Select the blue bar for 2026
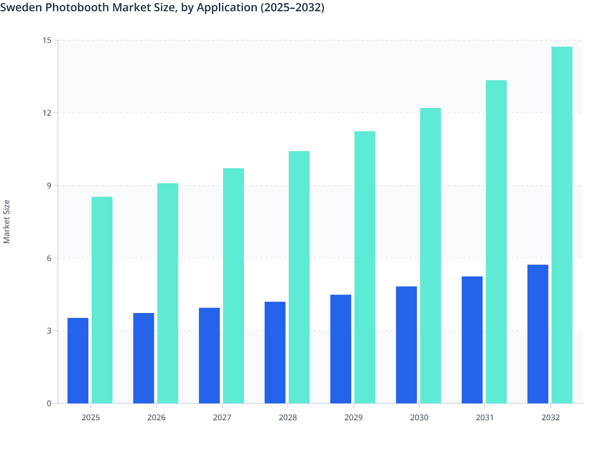Viewport: 606px width, 450px height. coord(144,358)
